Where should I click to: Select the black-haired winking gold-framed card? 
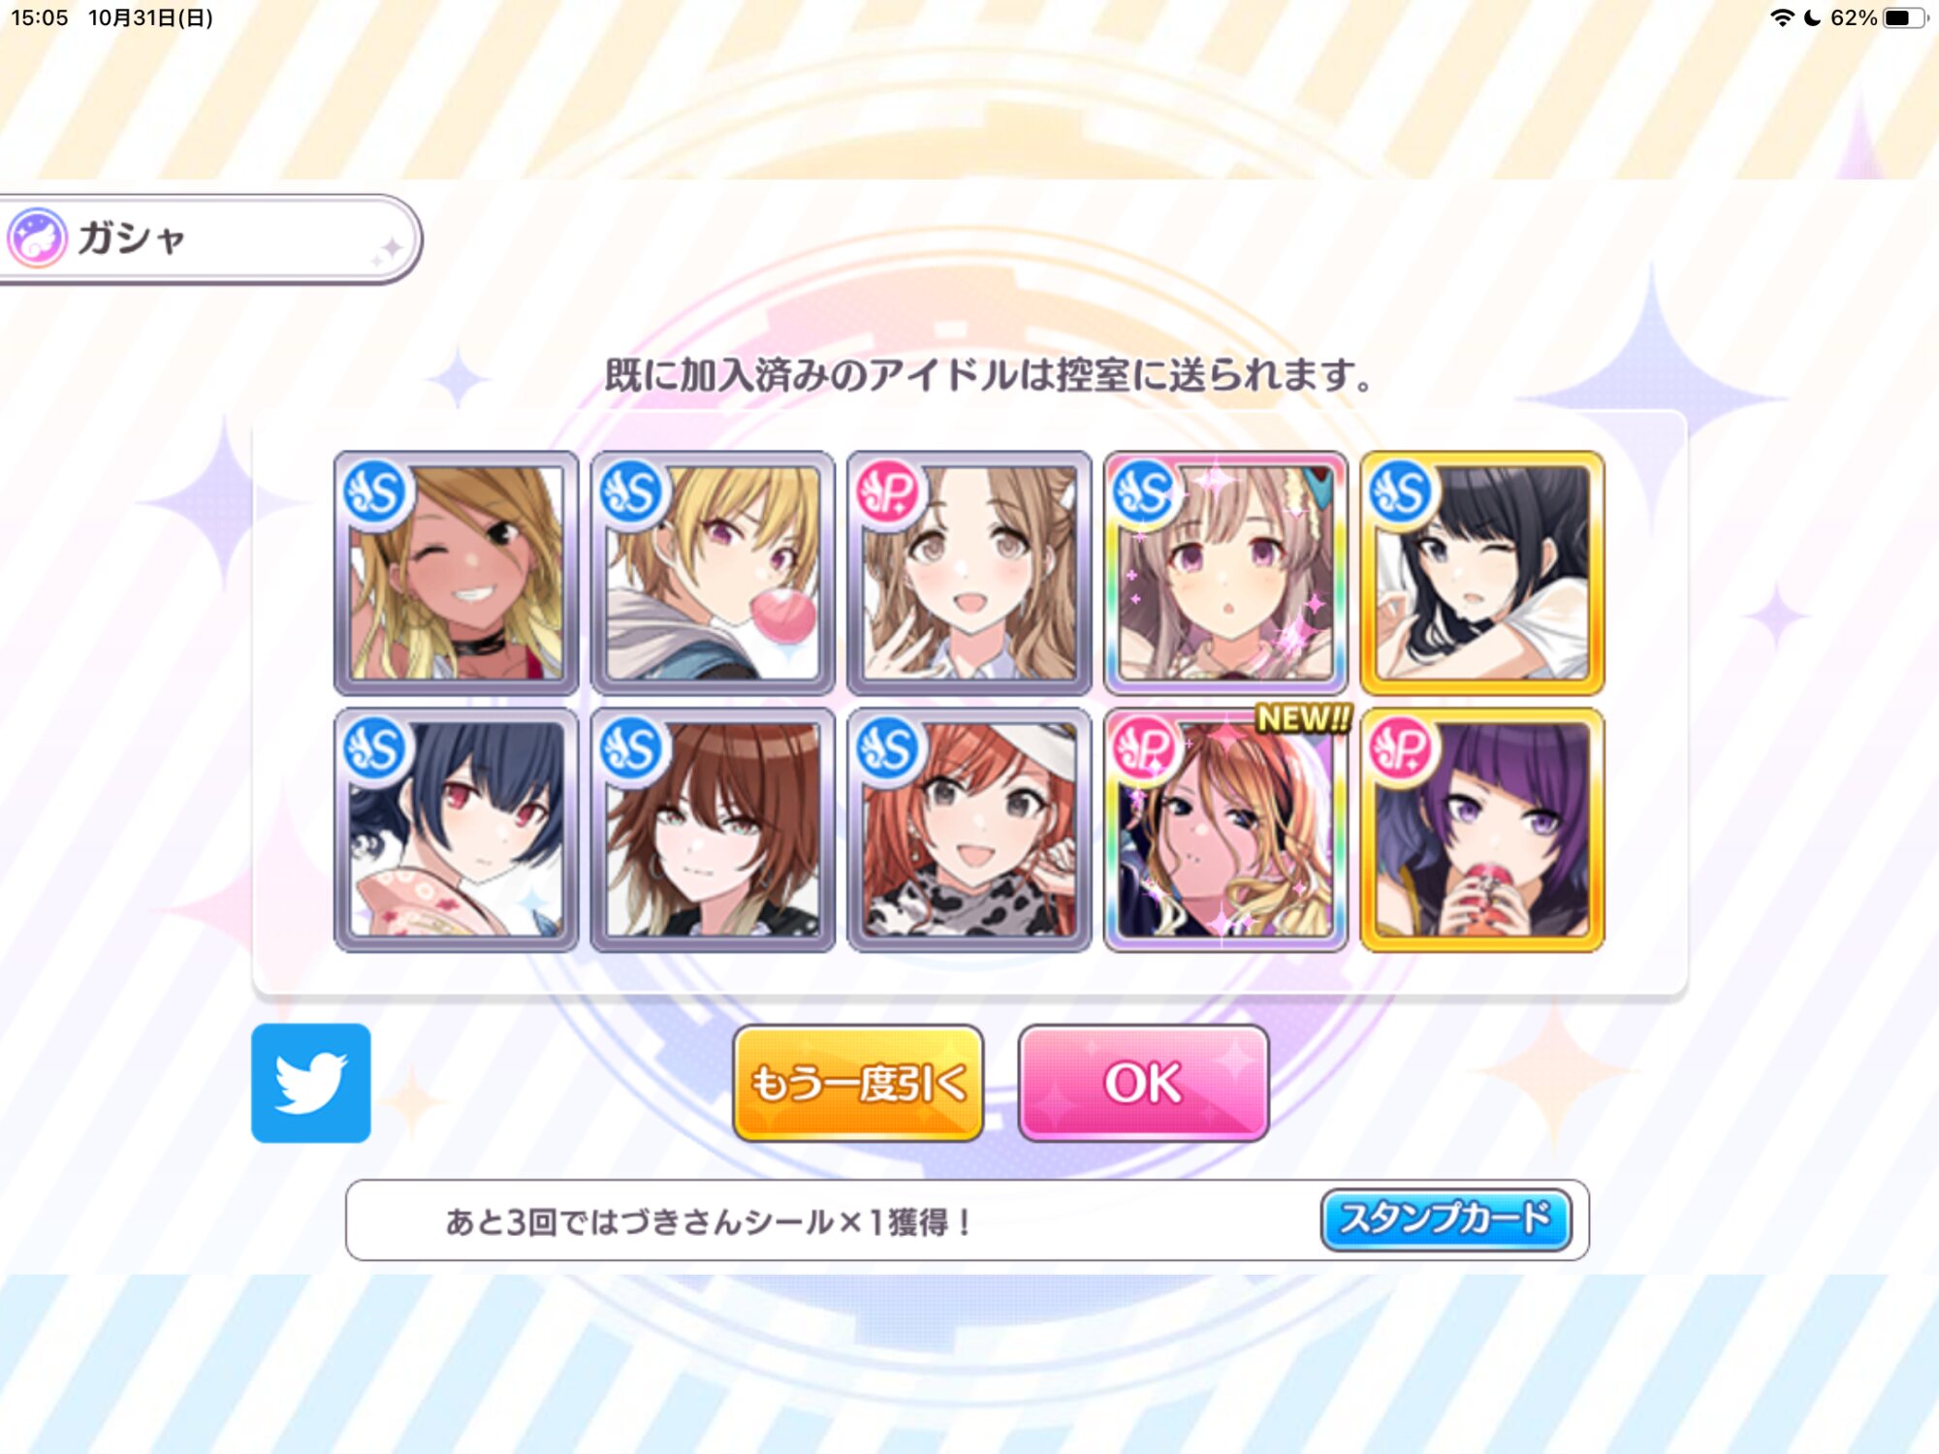(1482, 573)
